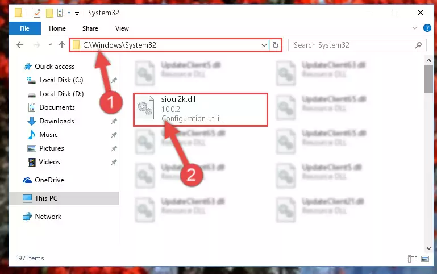
Task: Open Customize Quick Access Toolbar dropdown
Action: pos(77,13)
